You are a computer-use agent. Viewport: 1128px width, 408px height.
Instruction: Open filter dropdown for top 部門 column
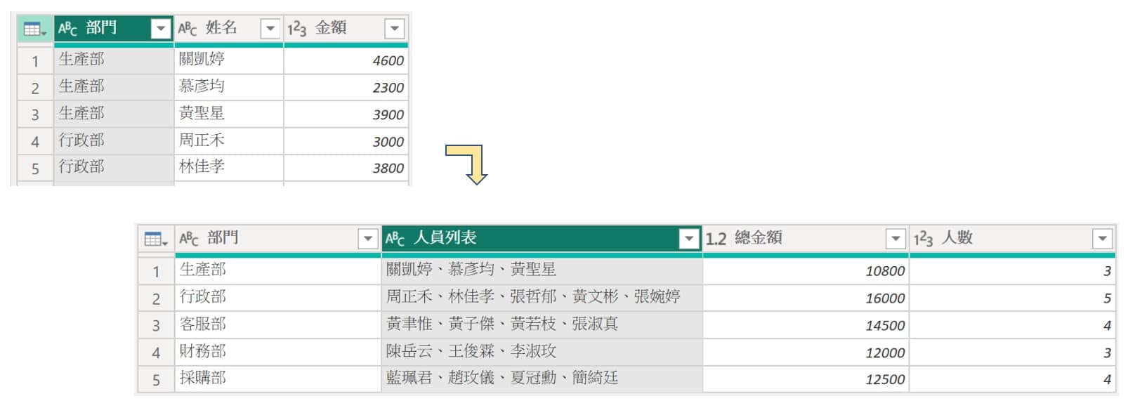coord(161,29)
